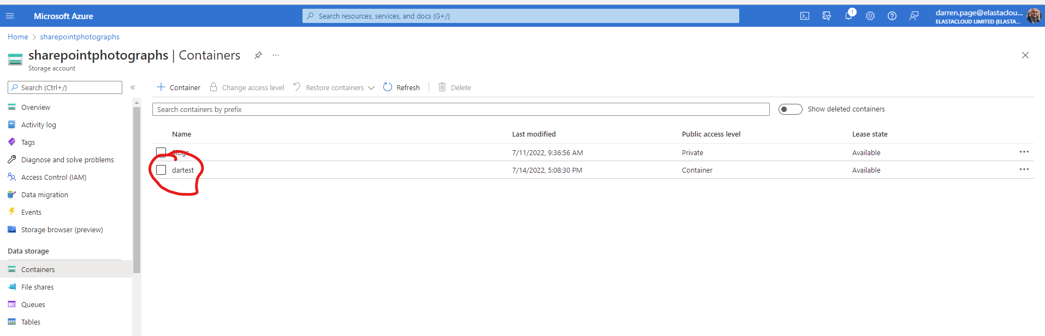
Task: Pin the sharepointphotographs blade
Action: pyautogui.click(x=258, y=55)
